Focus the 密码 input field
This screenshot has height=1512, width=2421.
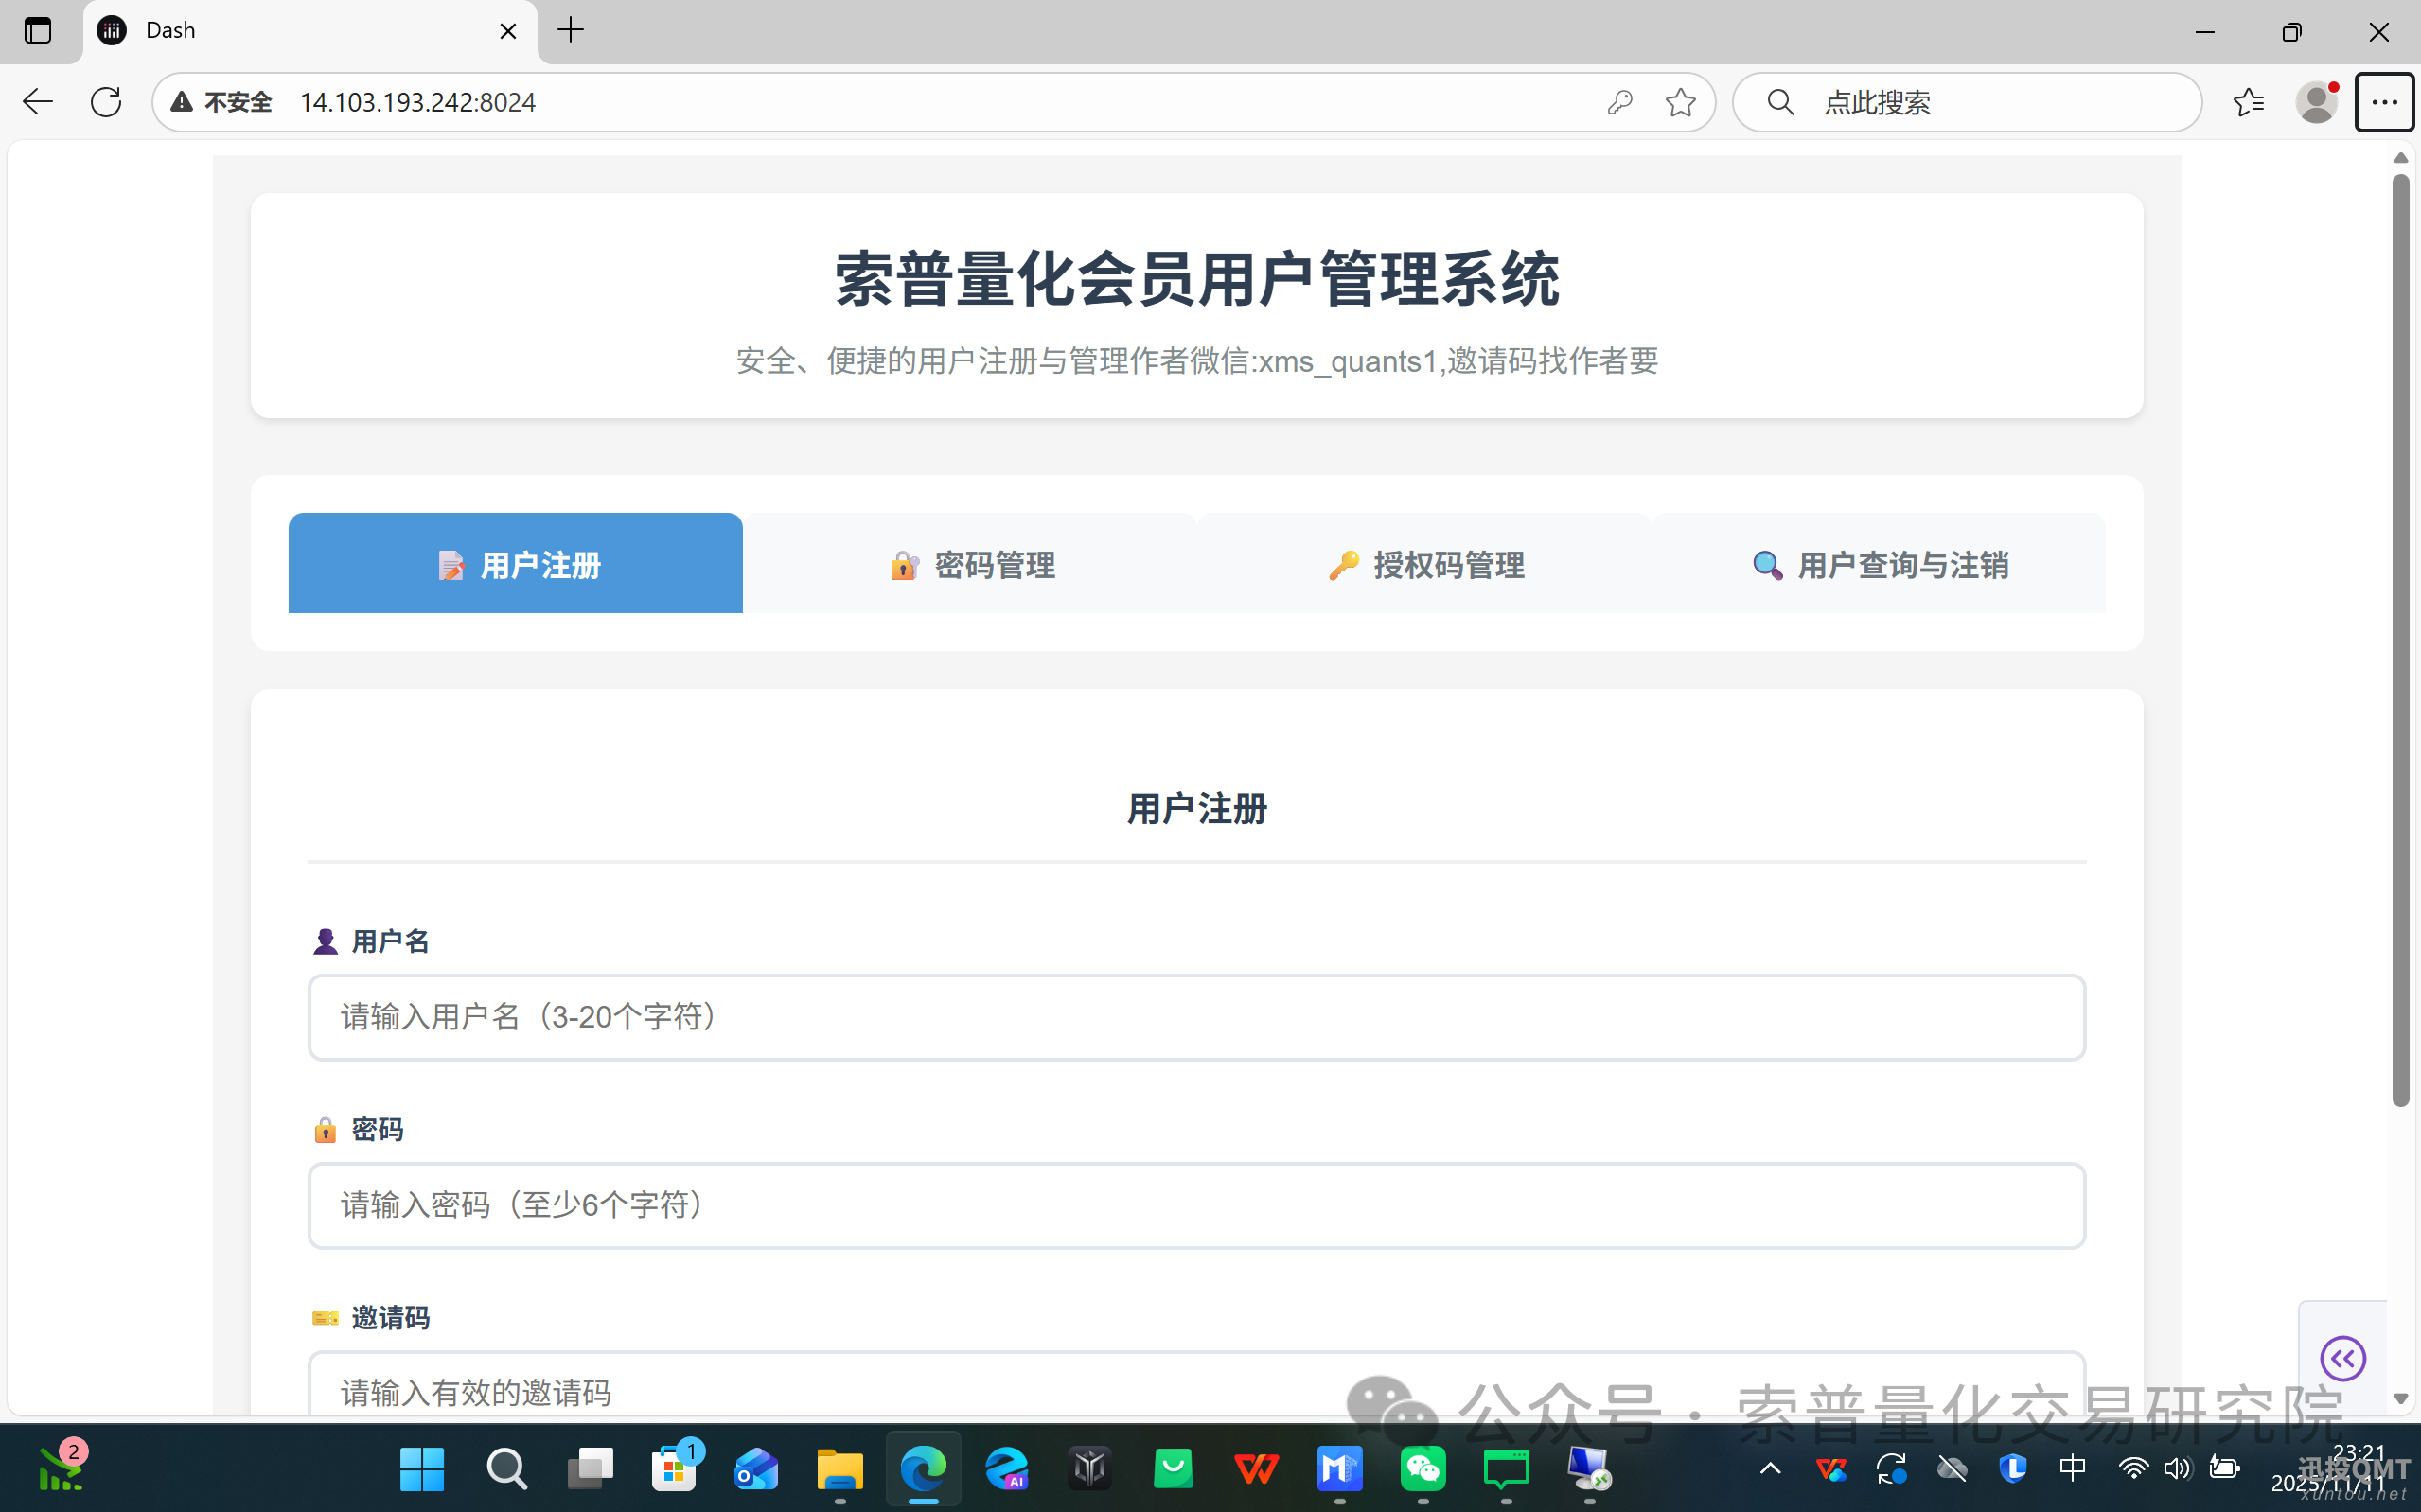pos(1196,1205)
